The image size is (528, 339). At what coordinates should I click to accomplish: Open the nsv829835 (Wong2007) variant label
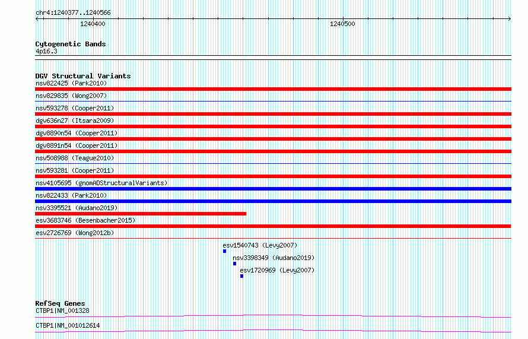pos(71,96)
